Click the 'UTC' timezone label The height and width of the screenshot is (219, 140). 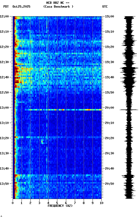pyautogui.click(x=105, y=7)
